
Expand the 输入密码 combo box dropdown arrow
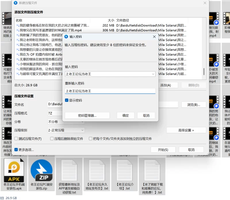click(x=153, y=74)
